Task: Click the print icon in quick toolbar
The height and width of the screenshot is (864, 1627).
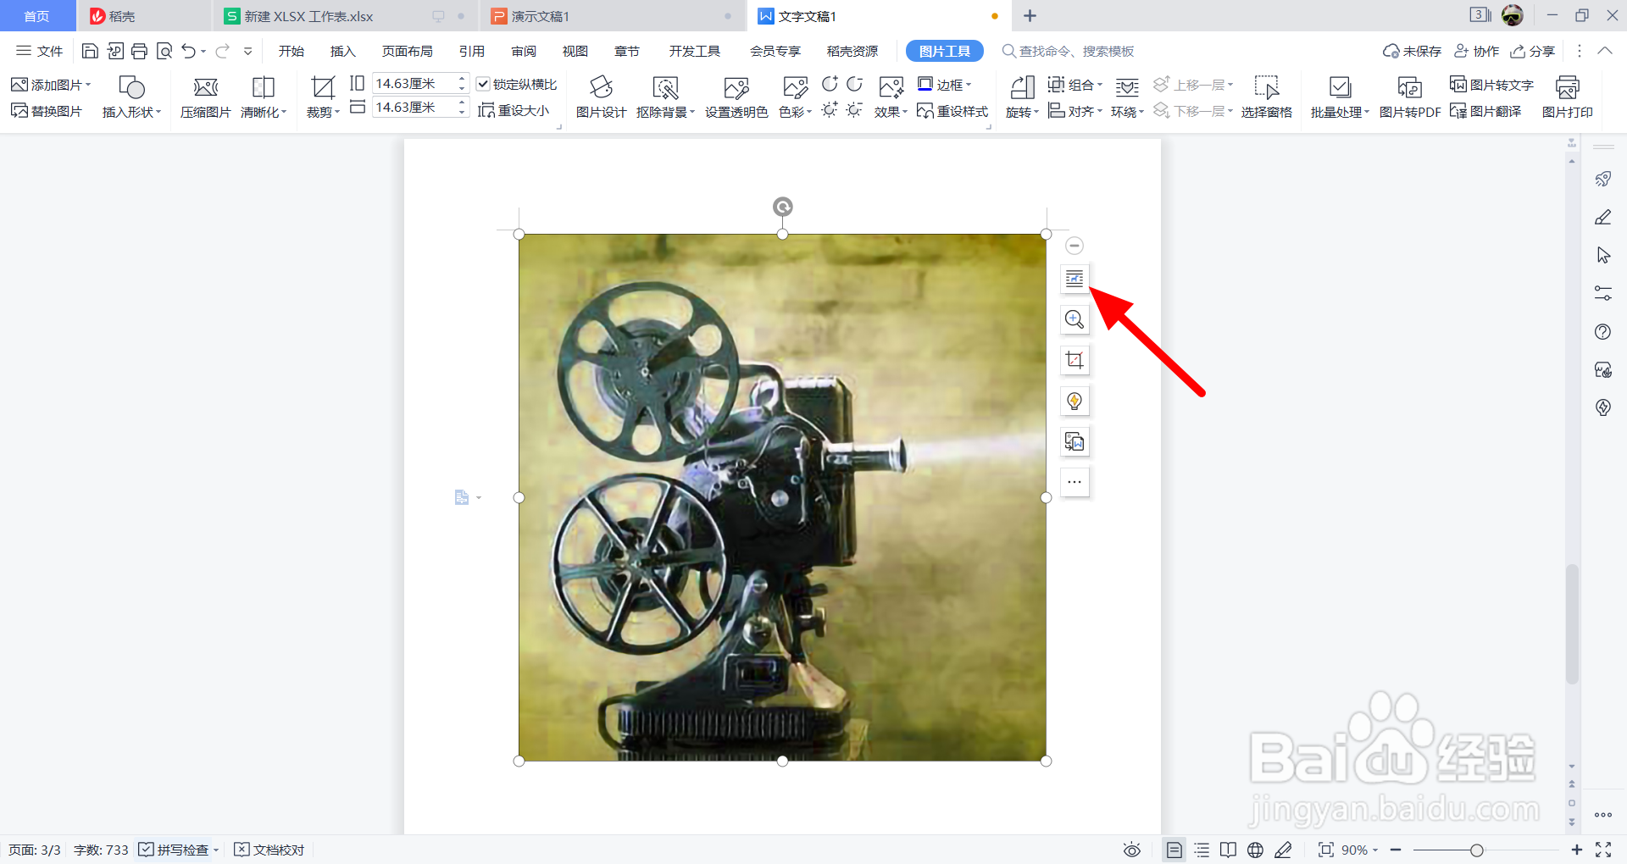Action: pos(140,52)
